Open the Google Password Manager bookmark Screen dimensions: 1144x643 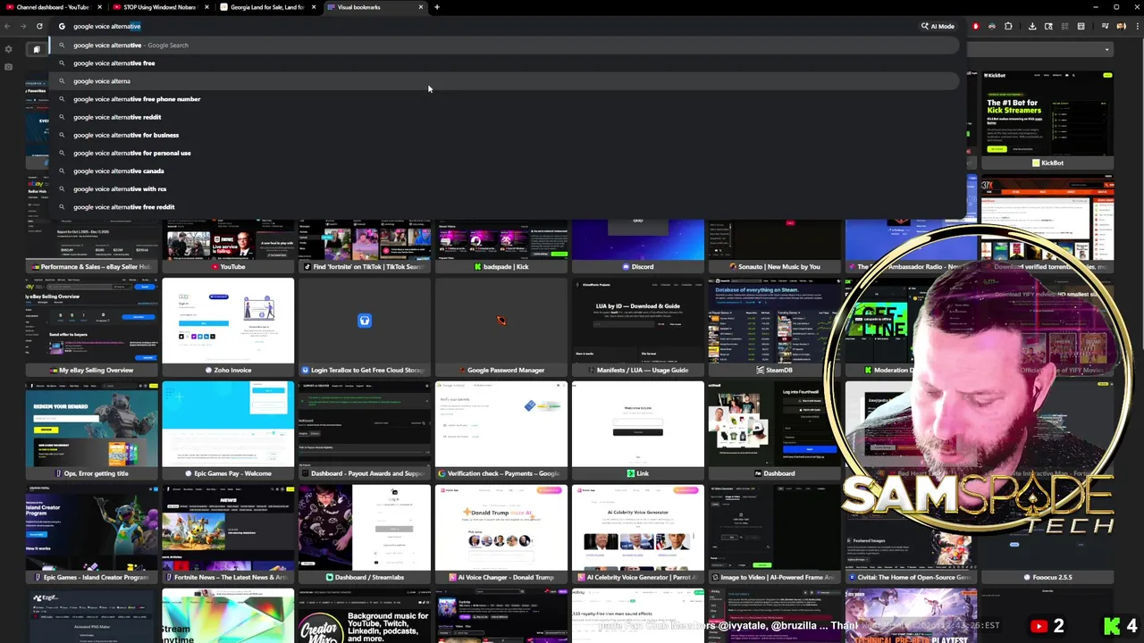pyautogui.click(x=500, y=327)
